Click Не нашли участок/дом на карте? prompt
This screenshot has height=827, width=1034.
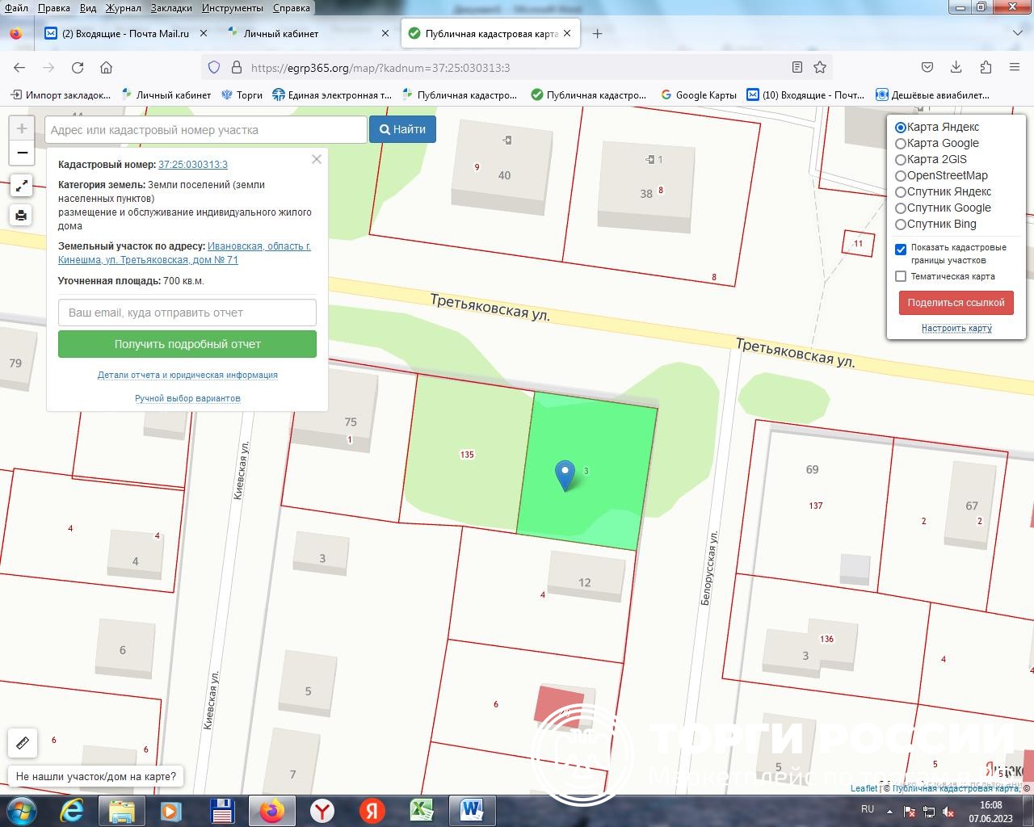tap(96, 776)
